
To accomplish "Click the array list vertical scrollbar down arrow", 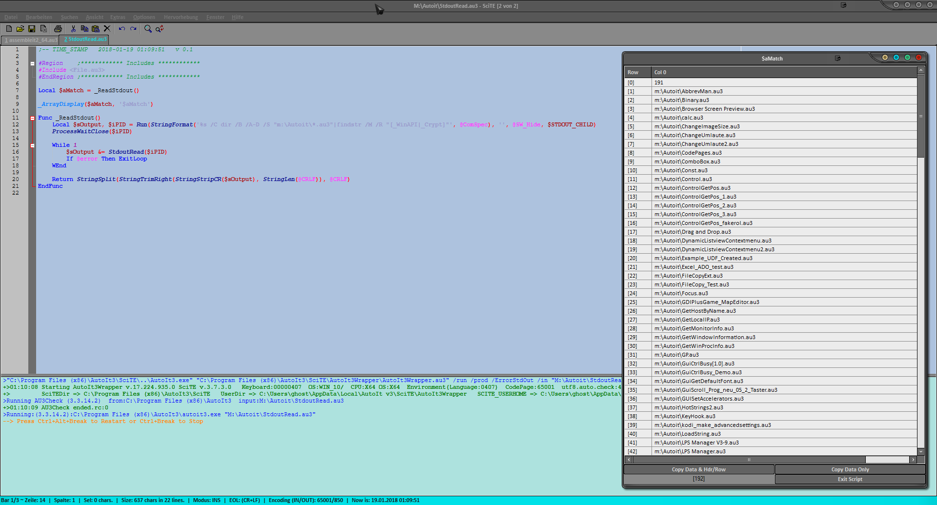I will point(921,452).
